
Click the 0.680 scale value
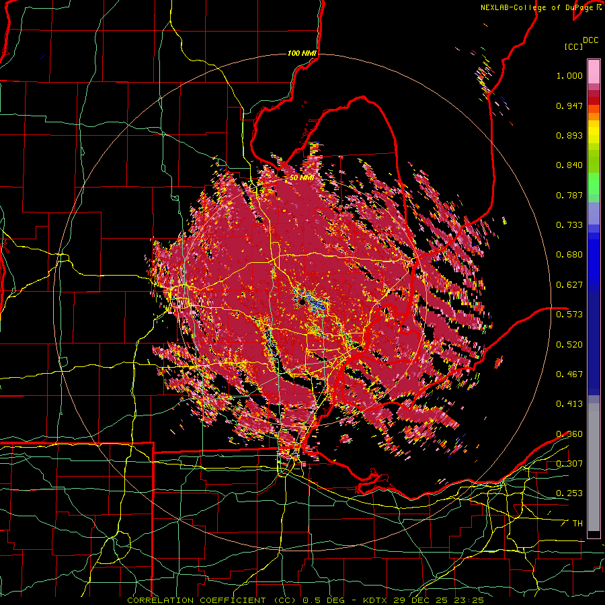click(569, 255)
